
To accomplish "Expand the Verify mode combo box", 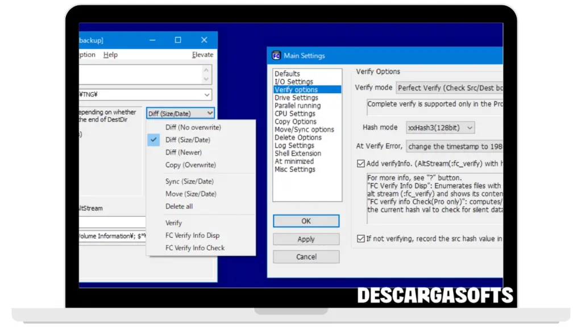I will [x=449, y=88].
